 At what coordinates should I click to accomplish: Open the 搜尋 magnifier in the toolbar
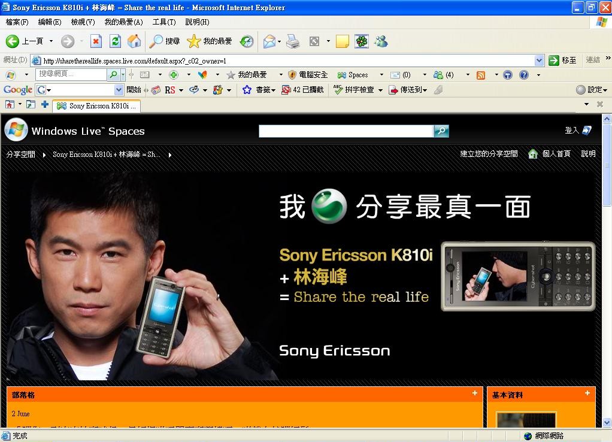point(165,41)
